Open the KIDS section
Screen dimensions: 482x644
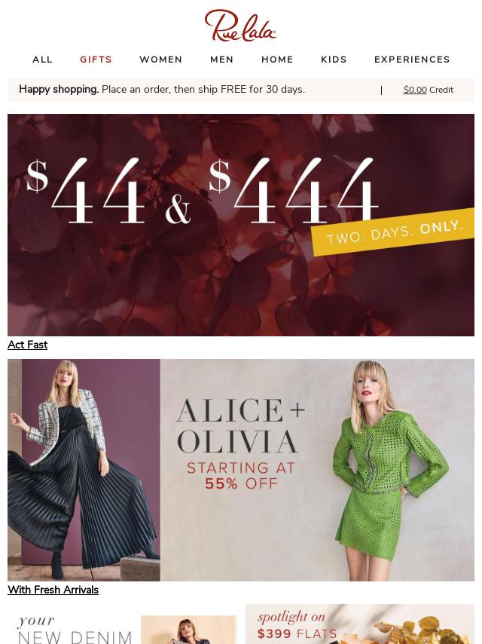[x=334, y=60]
